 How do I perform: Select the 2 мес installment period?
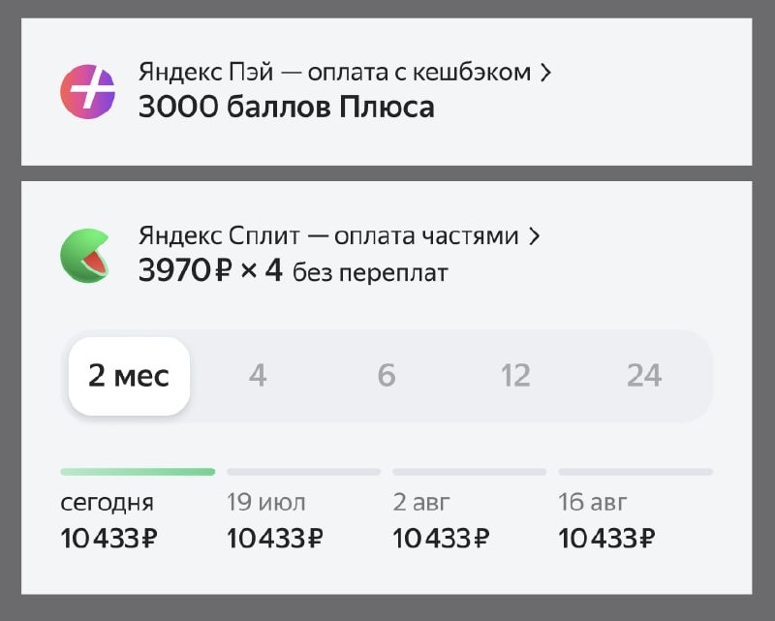coord(129,376)
